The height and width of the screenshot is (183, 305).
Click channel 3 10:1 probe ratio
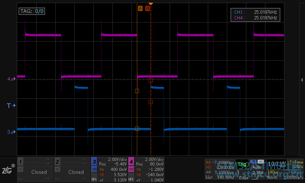coord(94,179)
